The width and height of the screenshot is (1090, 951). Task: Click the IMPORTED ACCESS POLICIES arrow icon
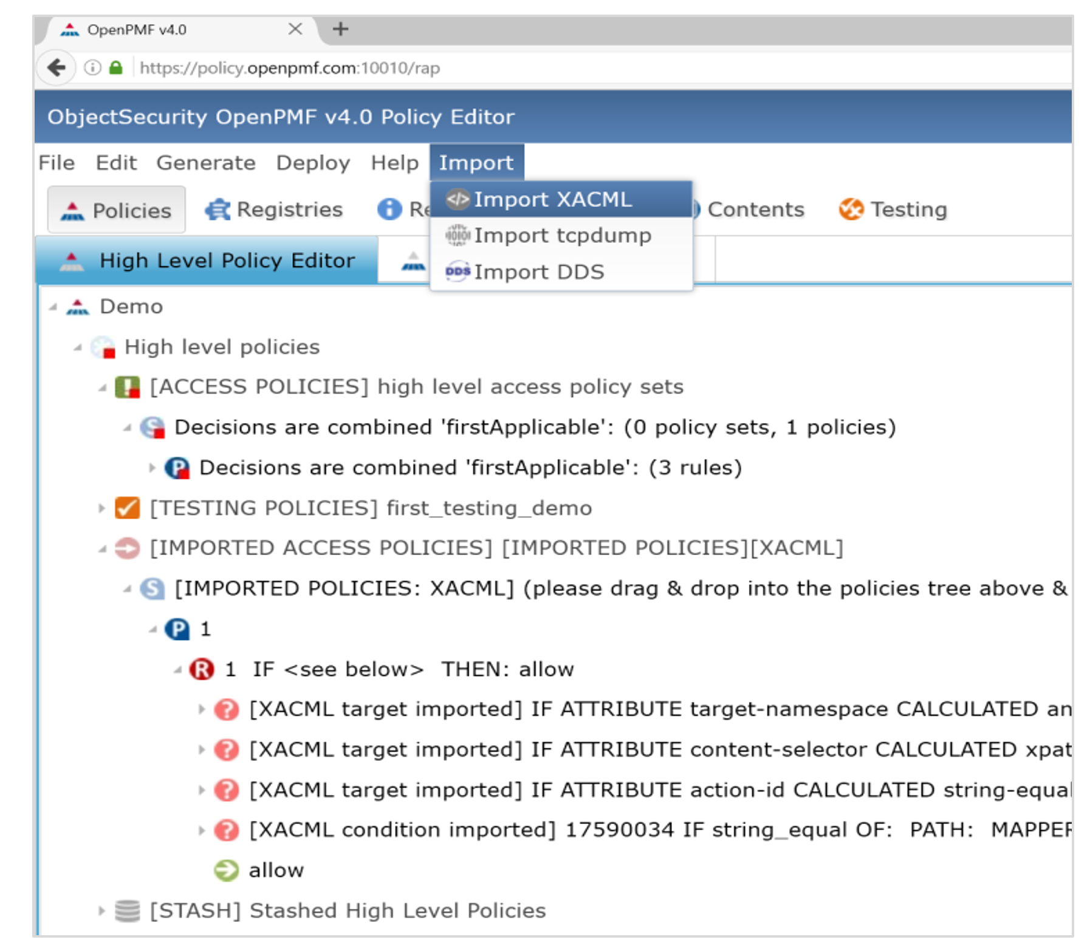[x=128, y=548]
